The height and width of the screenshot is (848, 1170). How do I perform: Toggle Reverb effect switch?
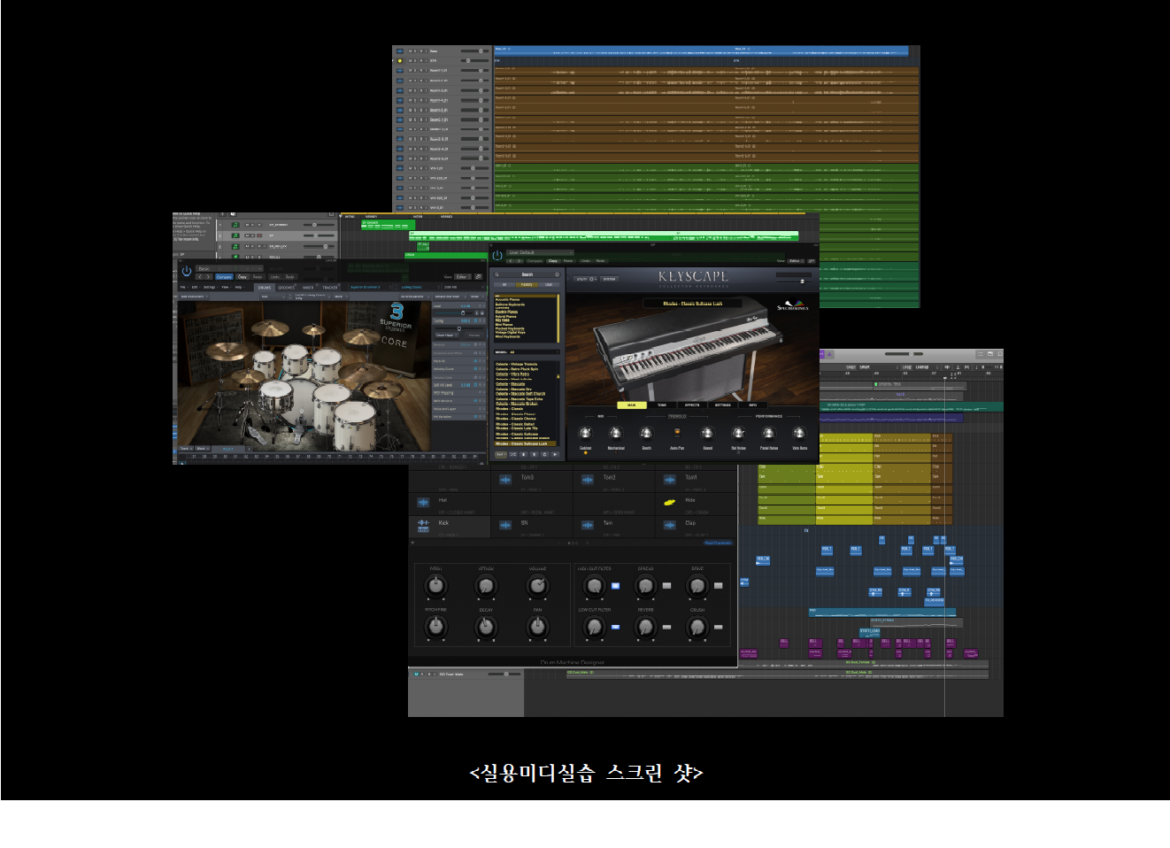tap(666, 627)
